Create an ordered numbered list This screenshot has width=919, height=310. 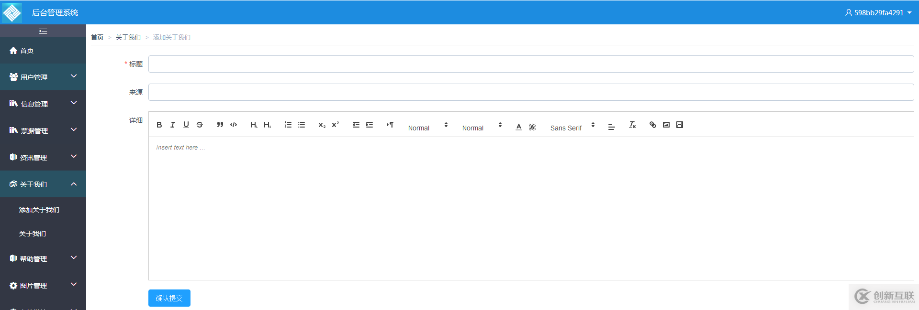(x=288, y=125)
